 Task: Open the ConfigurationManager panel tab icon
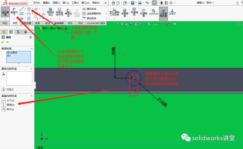click(x=18, y=32)
